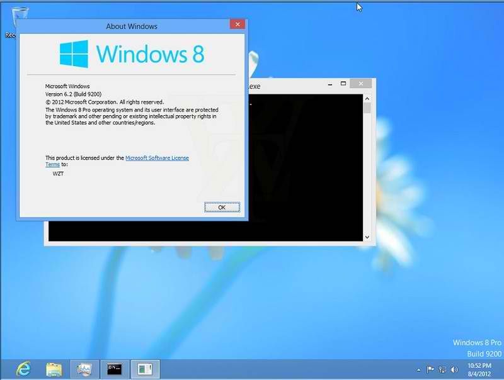Open Internet Explorer from the taskbar
Viewport: 504px width, 380px height.
24,369
